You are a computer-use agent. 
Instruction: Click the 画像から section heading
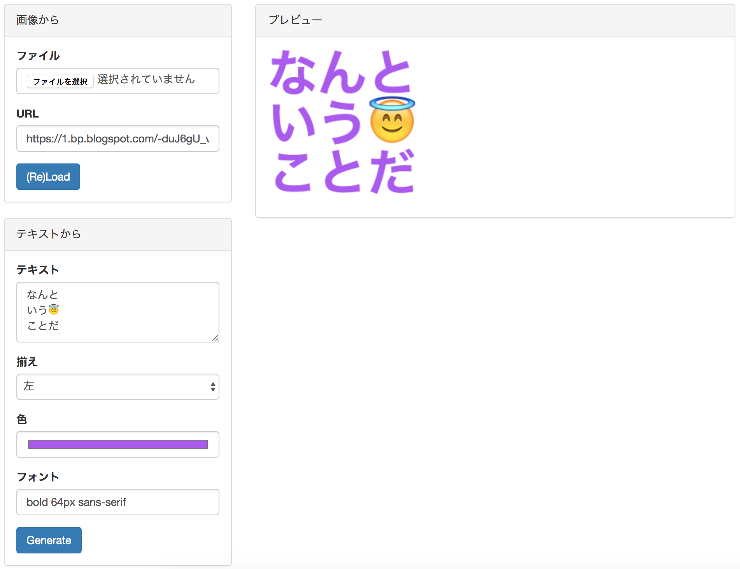(37, 19)
